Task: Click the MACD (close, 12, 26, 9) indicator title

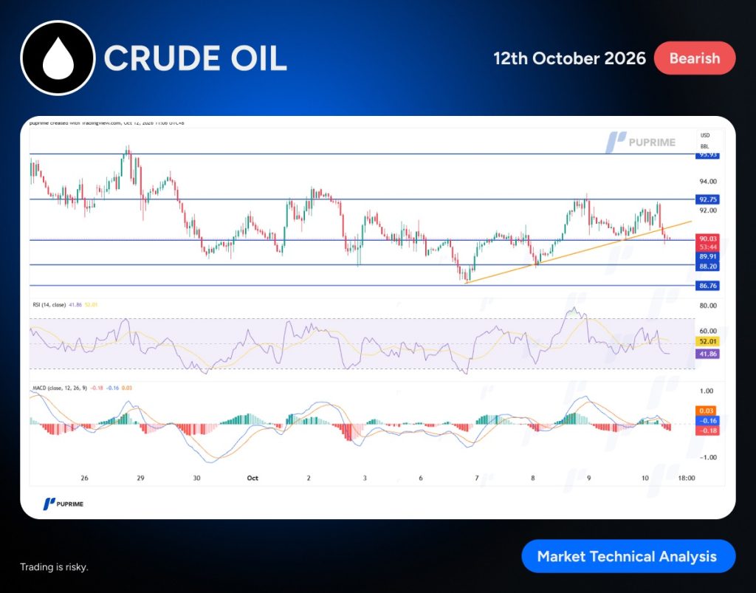Action: pyautogui.click(x=60, y=388)
